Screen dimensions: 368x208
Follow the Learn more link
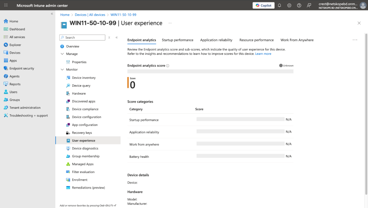point(263,54)
